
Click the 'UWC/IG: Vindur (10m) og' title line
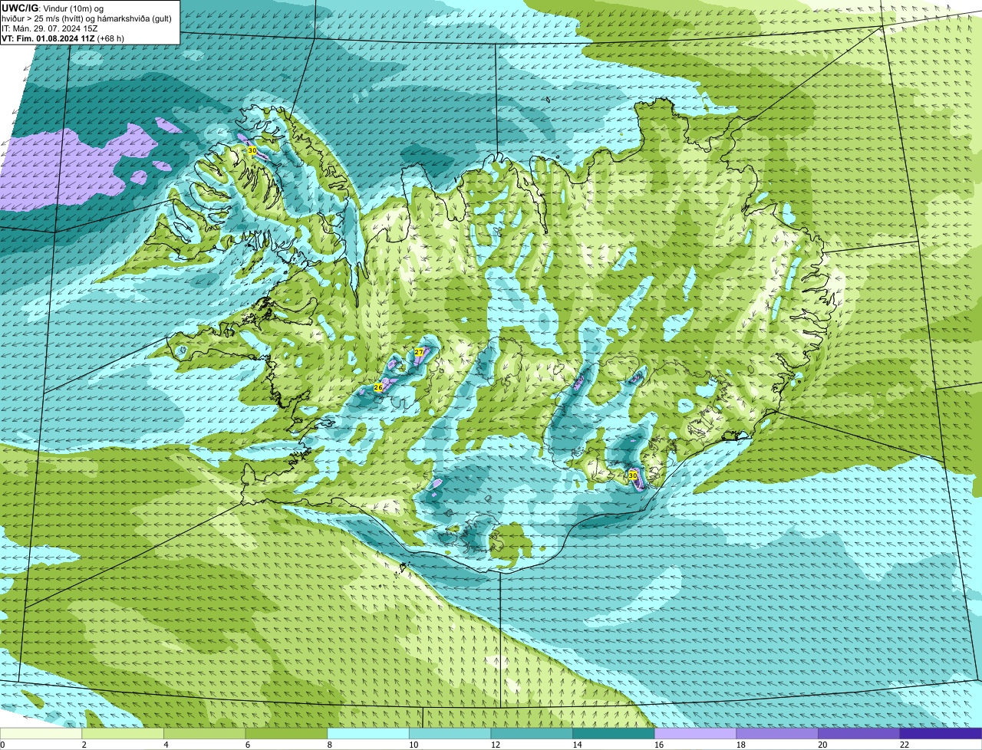coord(52,8)
